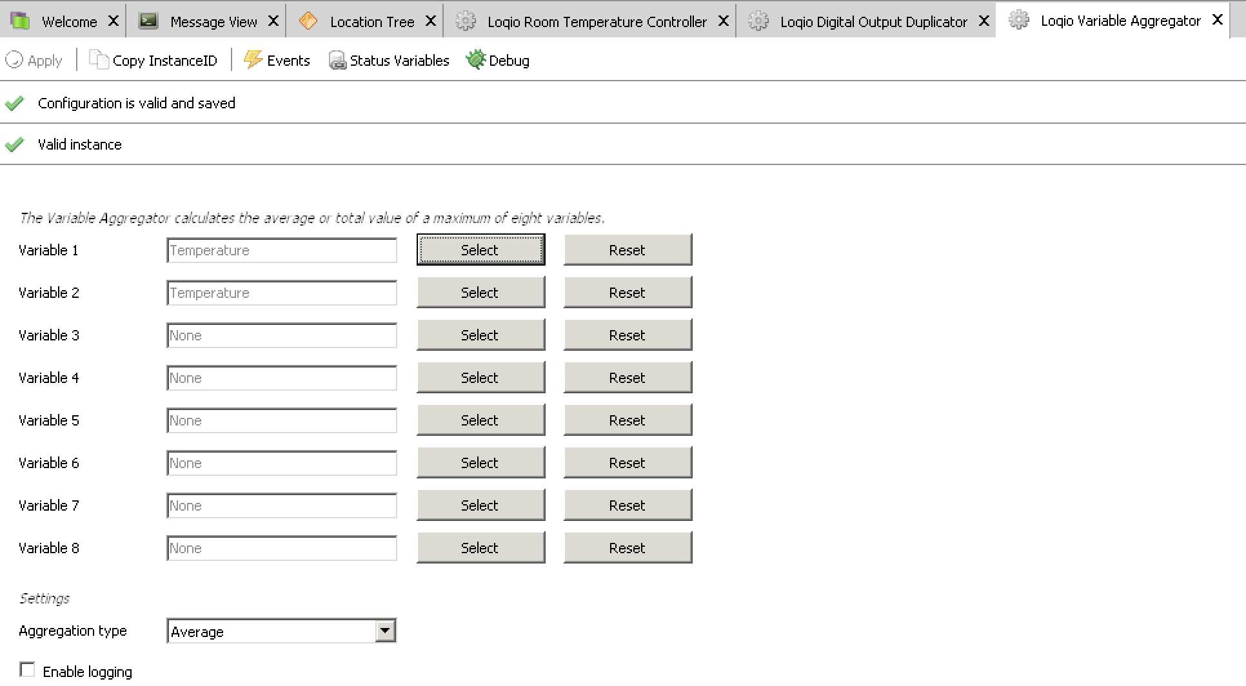Click the Select button for Variable 8
The height and width of the screenshot is (686, 1246).
pos(480,547)
